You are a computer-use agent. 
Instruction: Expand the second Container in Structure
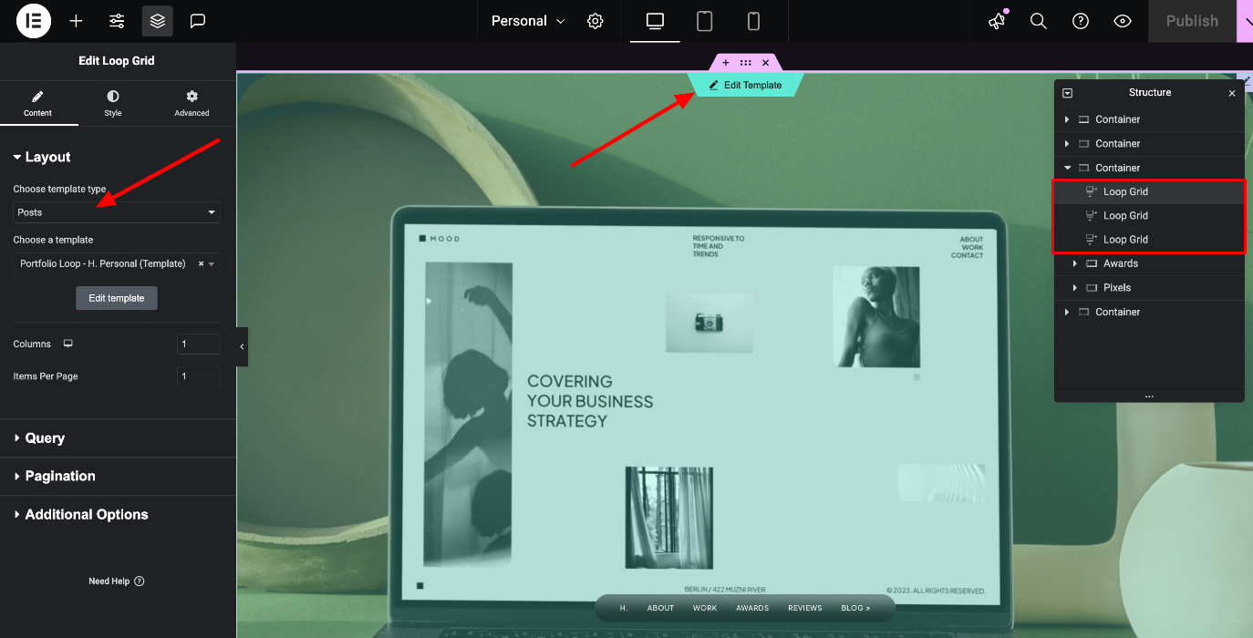pos(1067,144)
